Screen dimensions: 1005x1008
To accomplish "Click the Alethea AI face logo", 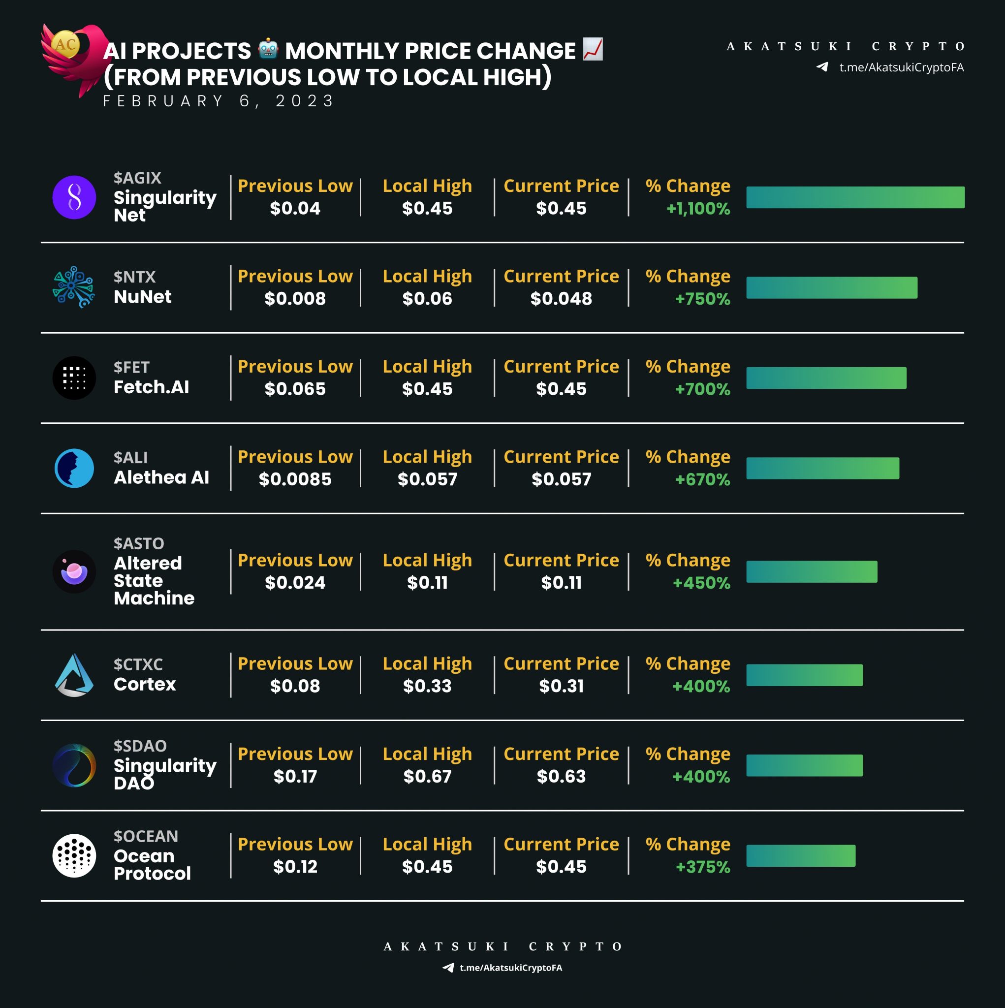I will pyautogui.click(x=74, y=468).
